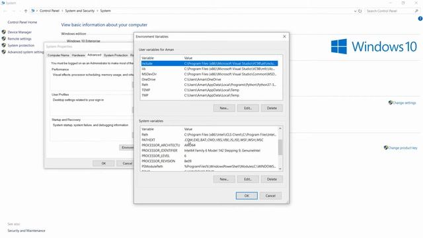Select the lib user variable row
This screenshot has height=238, width=423.
210,69
